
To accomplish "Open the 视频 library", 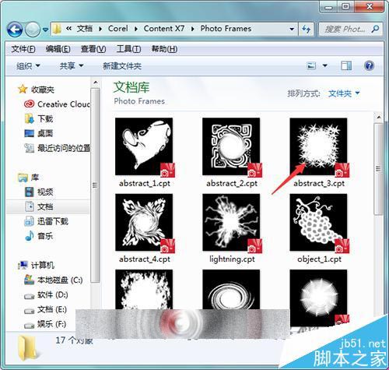I will pos(39,192).
